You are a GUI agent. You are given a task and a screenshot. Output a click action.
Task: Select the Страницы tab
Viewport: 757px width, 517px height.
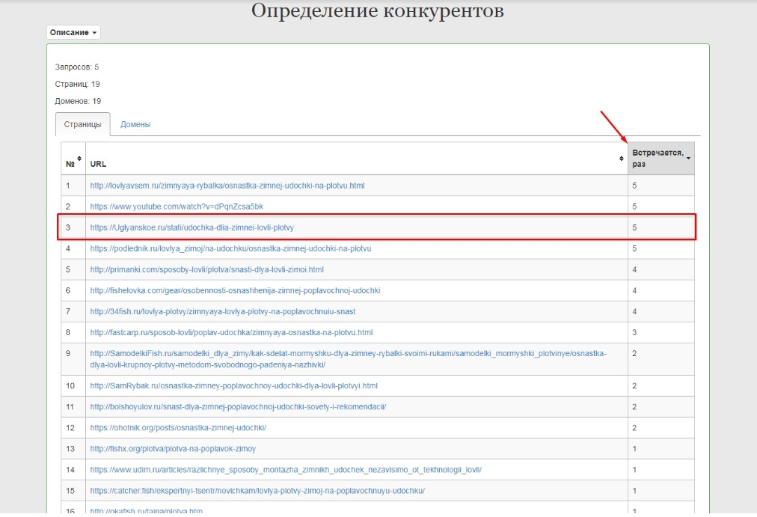pyautogui.click(x=82, y=124)
